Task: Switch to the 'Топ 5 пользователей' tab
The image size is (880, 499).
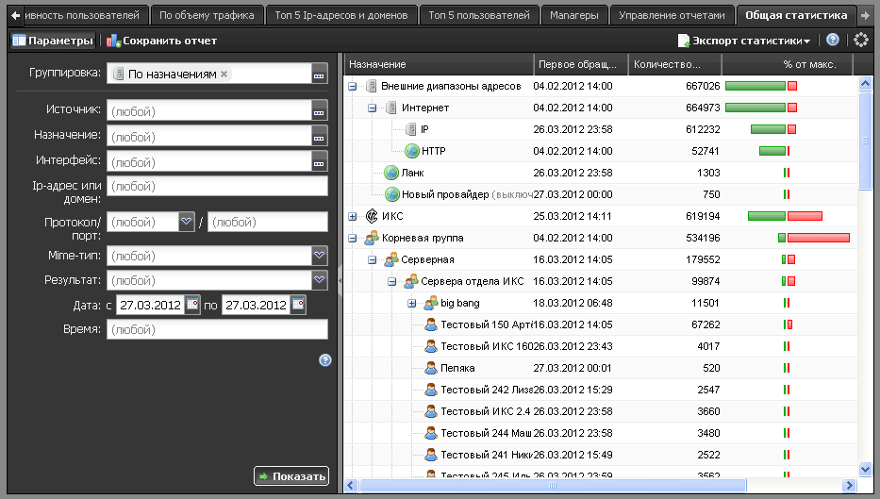Action: pyautogui.click(x=479, y=15)
